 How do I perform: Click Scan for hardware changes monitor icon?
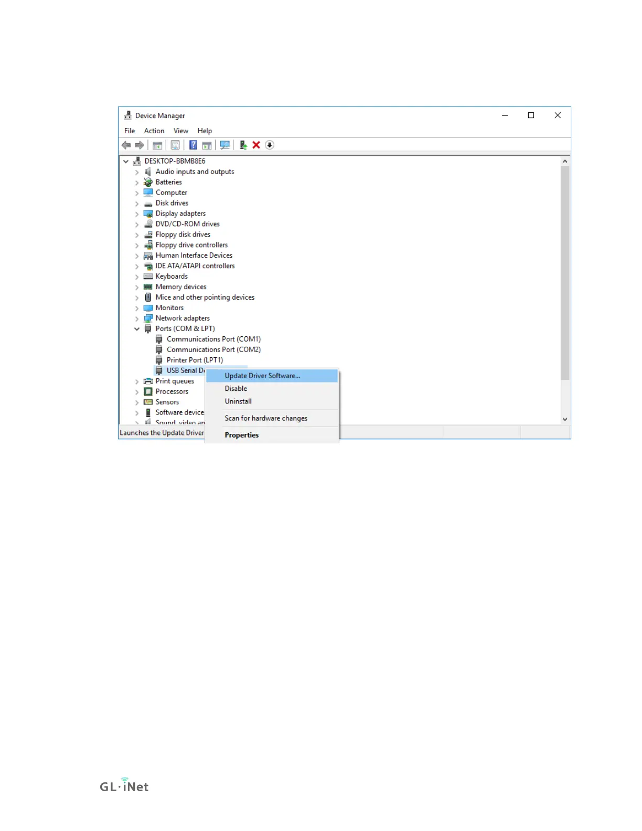[x=225, y=145]
